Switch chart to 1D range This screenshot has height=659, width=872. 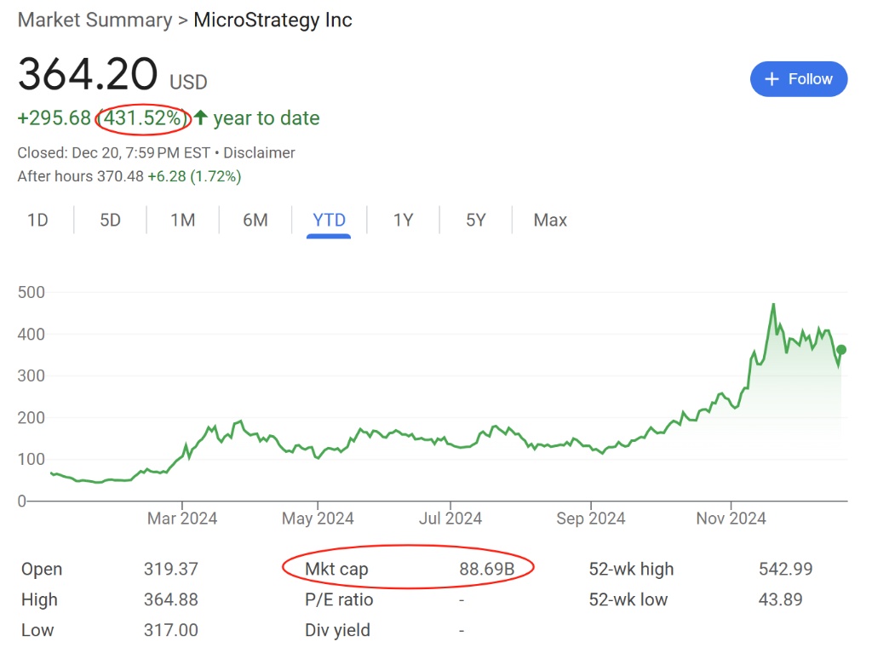click(x=37, y=221)
